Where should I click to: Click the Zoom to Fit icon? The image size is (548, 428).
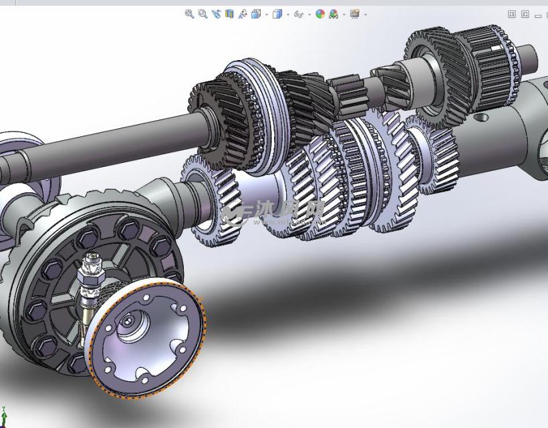point(189,14)
